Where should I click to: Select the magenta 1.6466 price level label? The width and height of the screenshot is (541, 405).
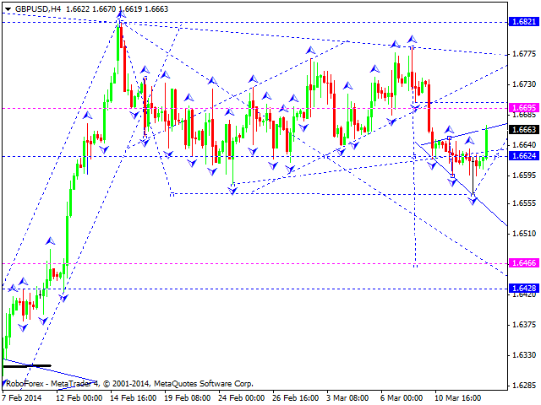coord(524,264)
